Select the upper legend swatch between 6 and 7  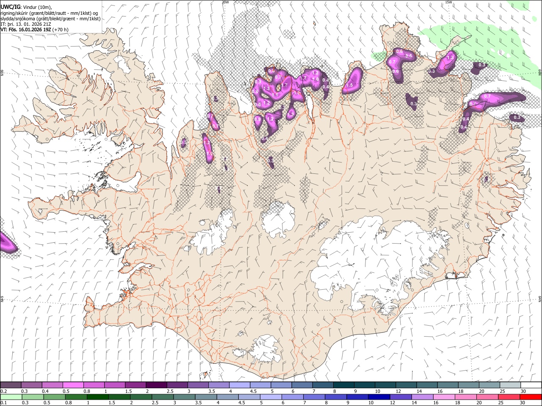pyautogui.click(x=301, y=385)
